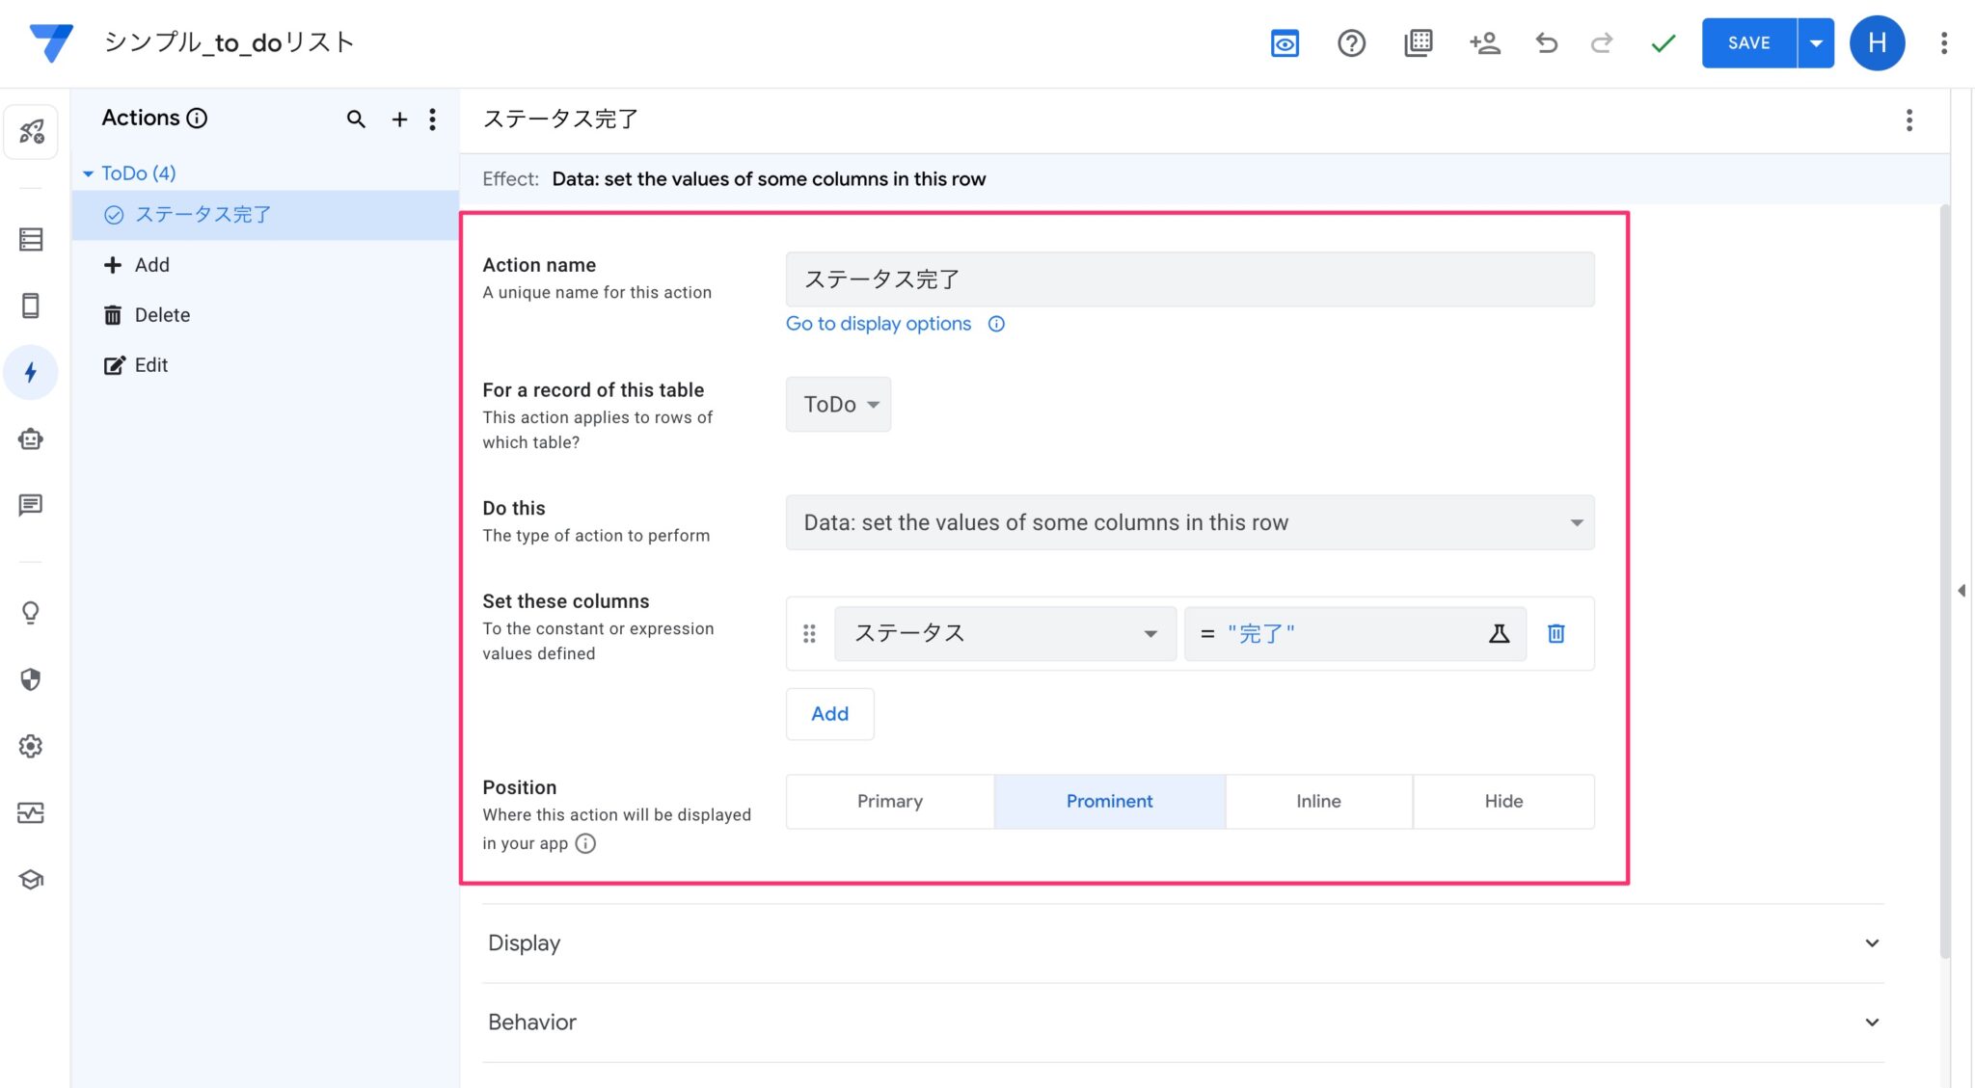
Task: Open the kebab menu beside ステータス完了 header
Action: tap(1910, 119)
